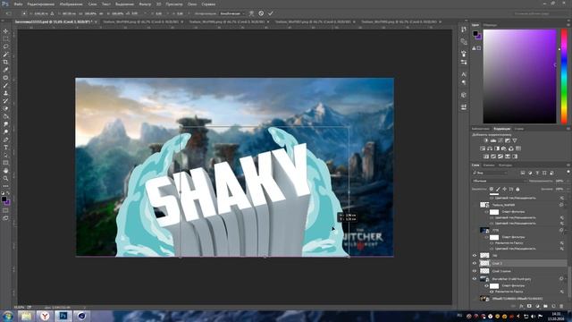Toggle Gaussian blur filter visibility on bottom layer
Image resolution: width=572 pixels, height=322 pixels.
point(492,292)
